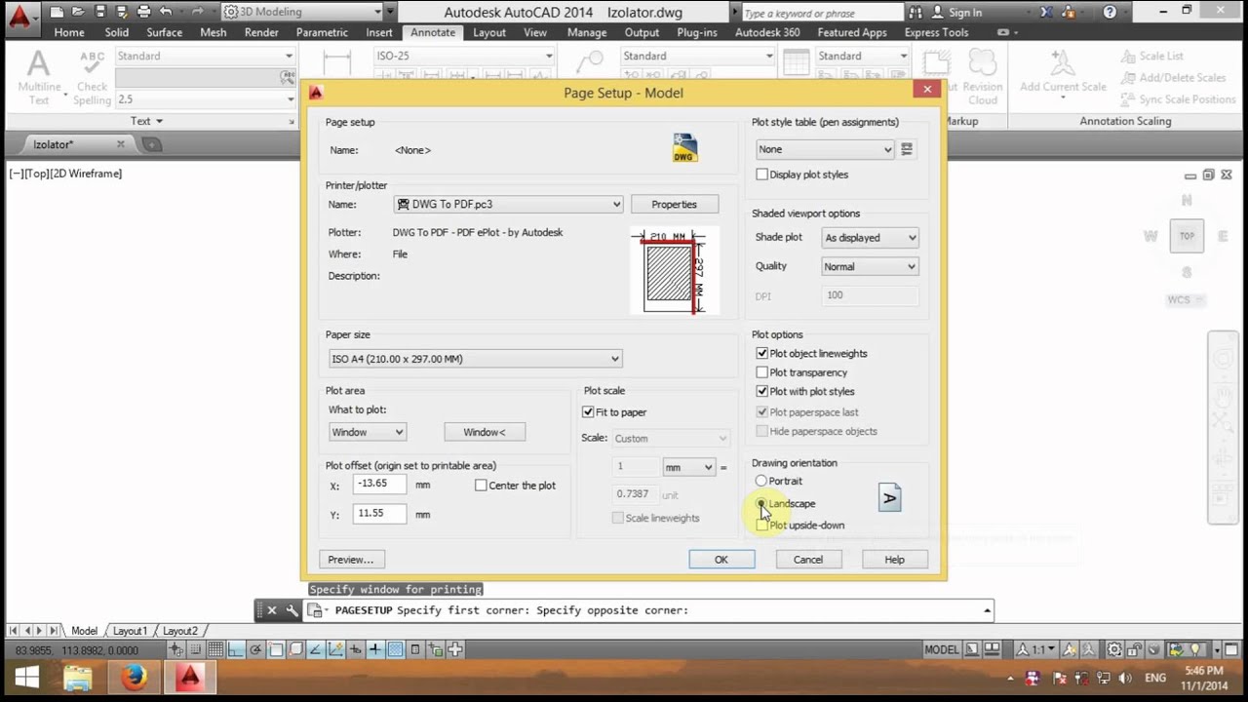Open the Shade plot dropdown
Viewport: 1248px width, 702px height.
click(x=870, y=237)
